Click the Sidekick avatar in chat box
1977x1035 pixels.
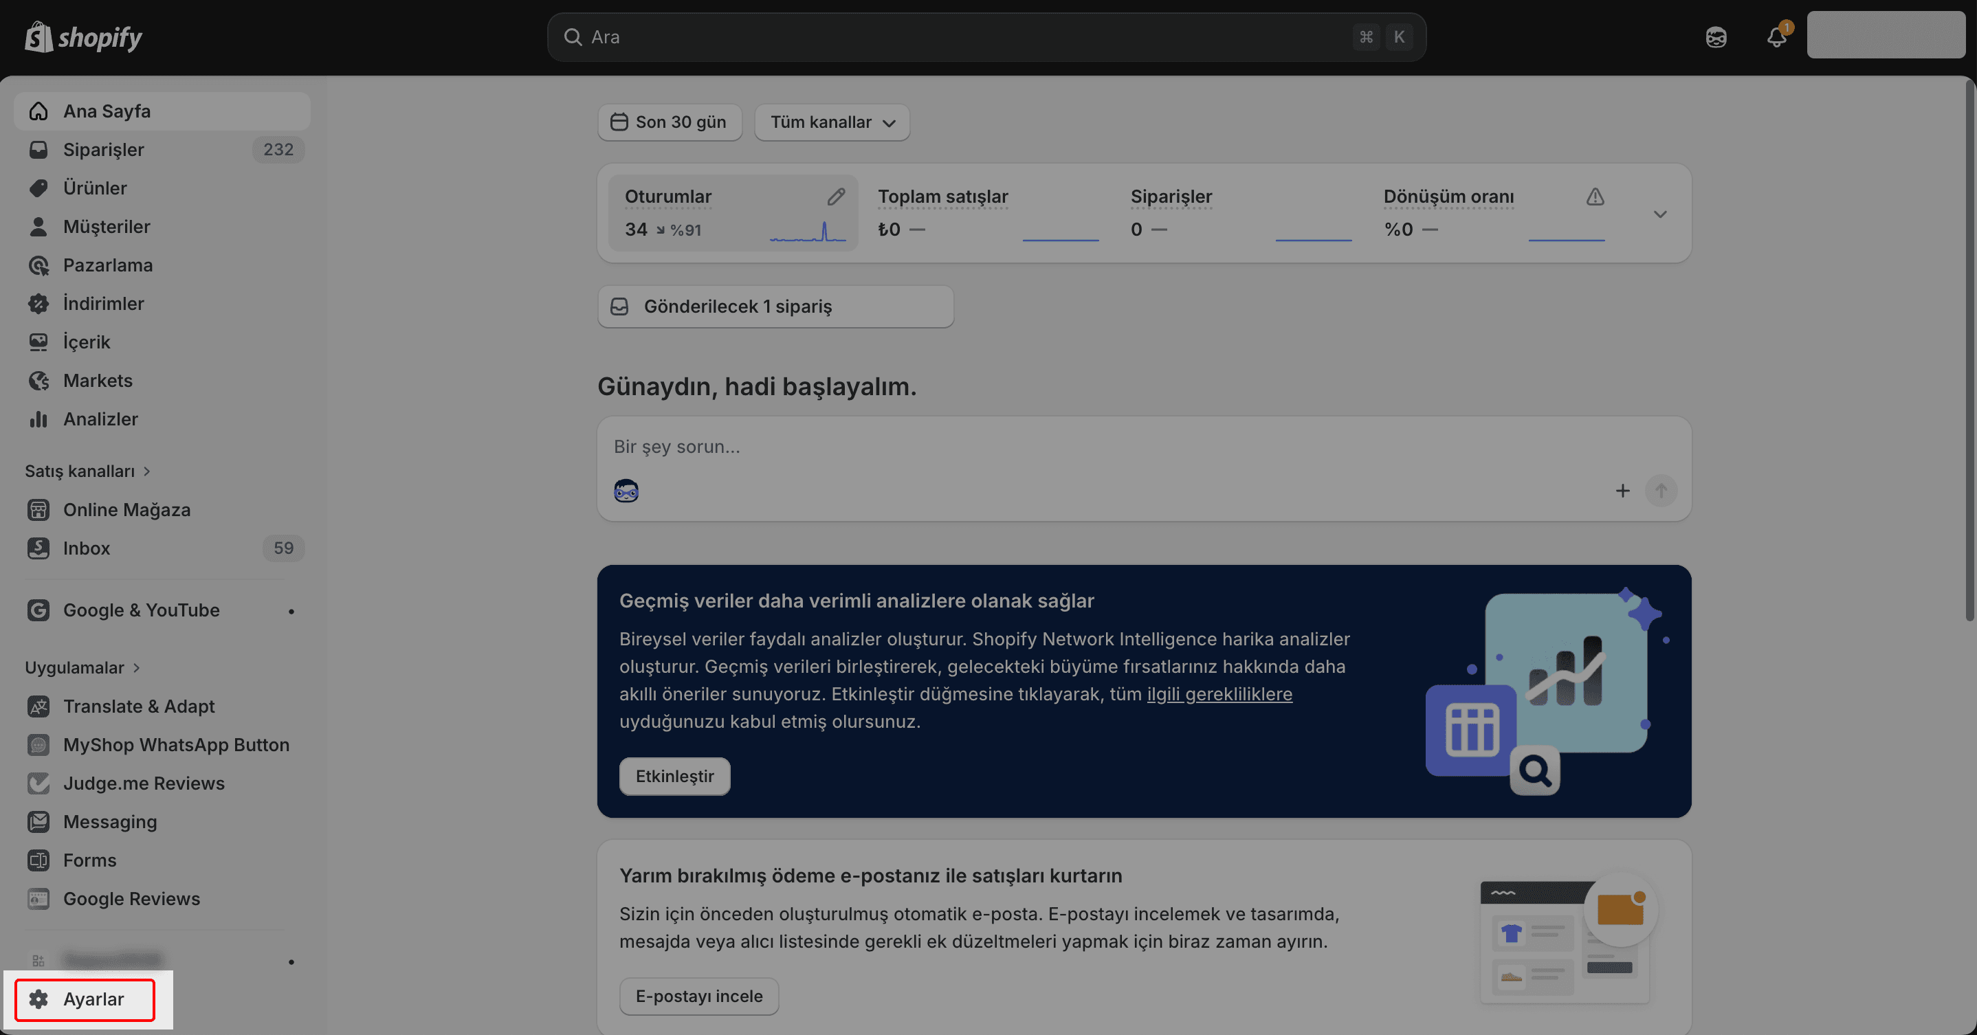click(626, 490)
